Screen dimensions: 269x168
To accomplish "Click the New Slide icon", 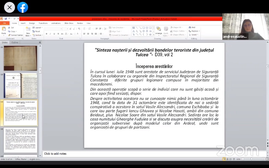I will [x=28, y=30].
